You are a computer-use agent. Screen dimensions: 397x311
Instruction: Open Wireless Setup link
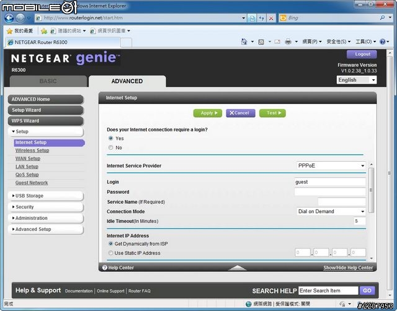(32, 151)
